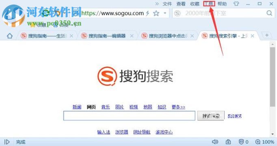Open the 地图 search category
The height and width of the screenshot is (146, 277).
pos(148,107)
